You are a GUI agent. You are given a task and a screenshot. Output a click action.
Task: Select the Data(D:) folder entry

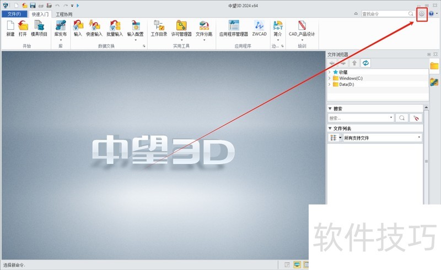(x=347, y=84)
